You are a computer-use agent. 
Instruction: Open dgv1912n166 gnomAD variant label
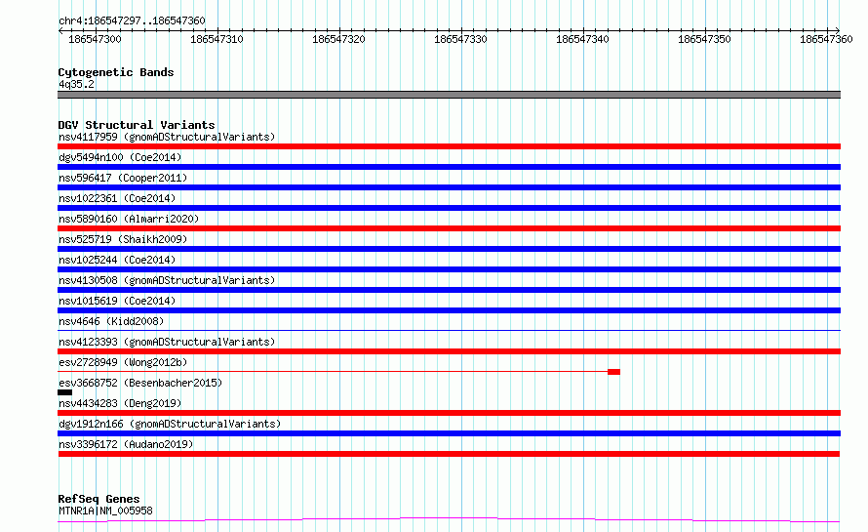click(x=170, y=424)
